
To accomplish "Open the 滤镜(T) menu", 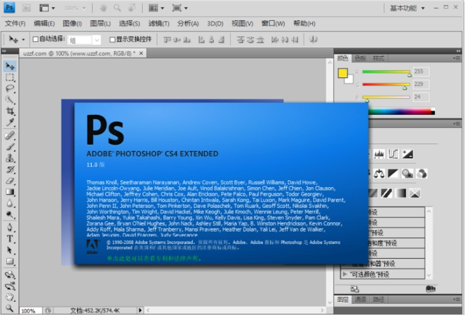I will pyautogui.click(x=159, y=24).
